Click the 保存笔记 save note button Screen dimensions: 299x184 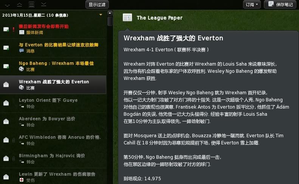click(x=280, y=5)
